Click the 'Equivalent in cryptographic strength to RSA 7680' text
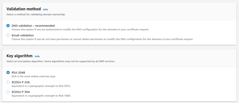Image resolution: width=239 pixels, height=103 pixels. 41,96
